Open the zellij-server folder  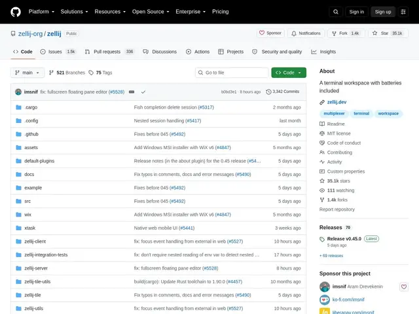(x=36, y=268)
